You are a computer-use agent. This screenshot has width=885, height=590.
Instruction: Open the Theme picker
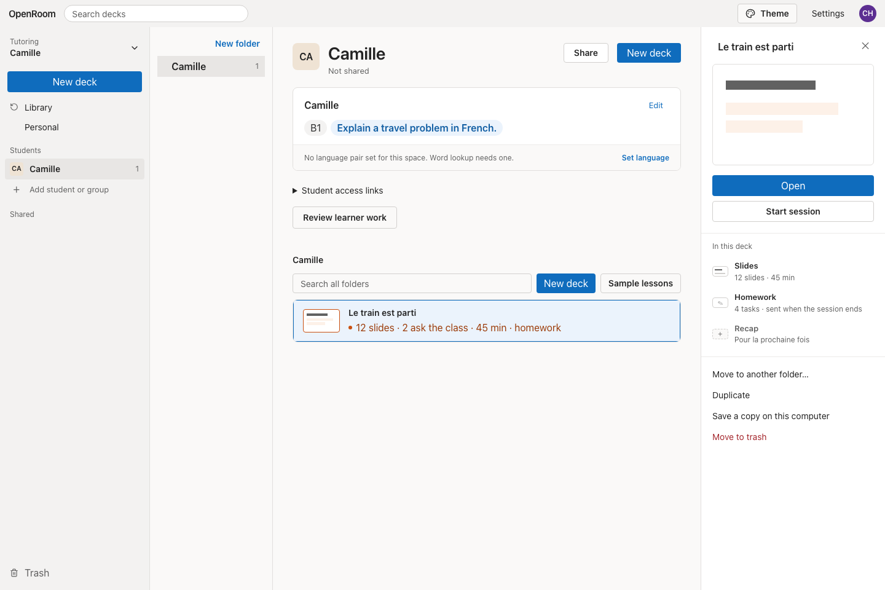(x=767, y=14)
